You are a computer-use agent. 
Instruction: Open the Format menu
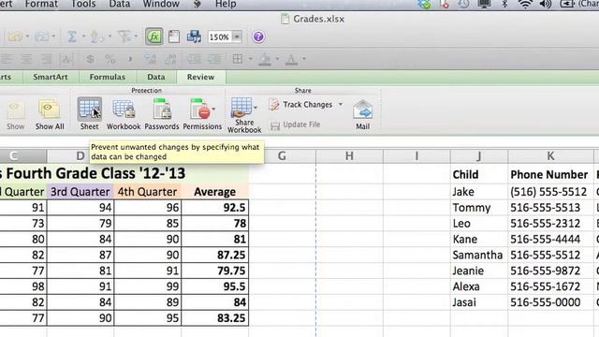click(x=41, y=4)
